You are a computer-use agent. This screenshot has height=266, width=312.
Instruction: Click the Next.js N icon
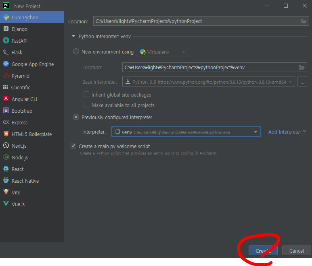pyautogui.click(x=6, y=146)
